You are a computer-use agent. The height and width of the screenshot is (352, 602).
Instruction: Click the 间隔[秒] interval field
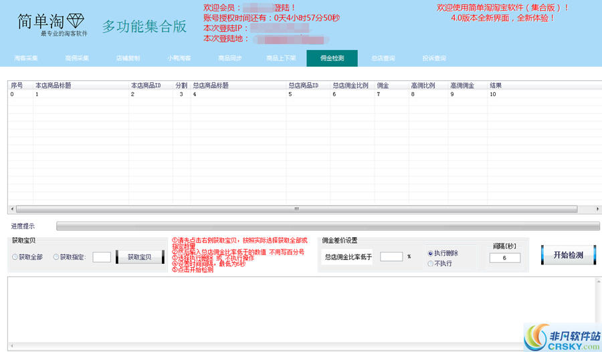point(505,258)
